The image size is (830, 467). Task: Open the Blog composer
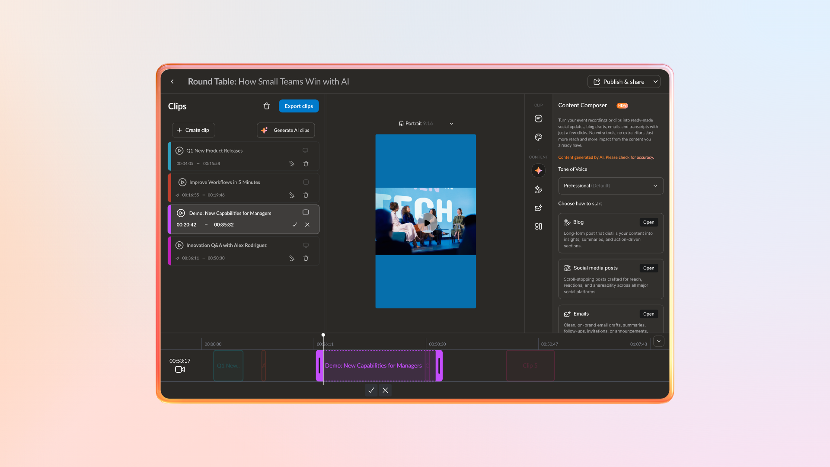[648, 222]
